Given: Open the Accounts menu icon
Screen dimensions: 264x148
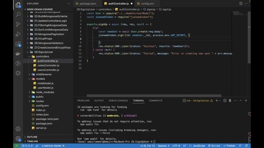Looking at the screenshot, I should click(18, 129).
